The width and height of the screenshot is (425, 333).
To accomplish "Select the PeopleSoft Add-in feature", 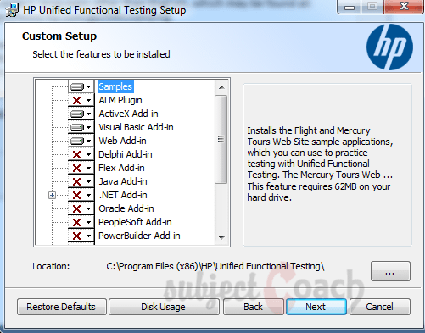I will [x=135, y=222].
